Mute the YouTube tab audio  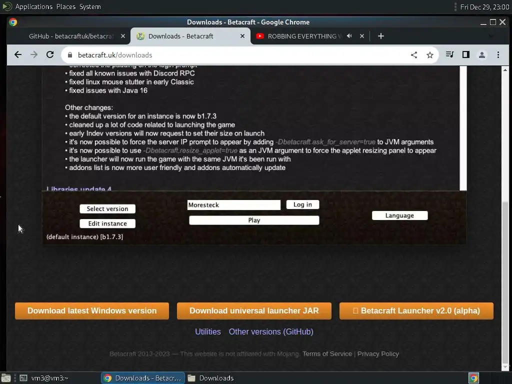point(349,36)
